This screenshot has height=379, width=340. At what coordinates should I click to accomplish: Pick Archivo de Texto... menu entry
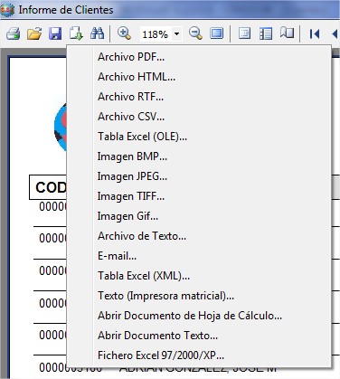[x=199, y=236]
